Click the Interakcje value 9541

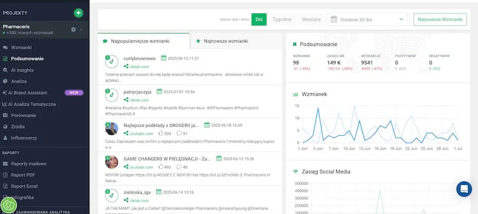[x=367, y=63]
